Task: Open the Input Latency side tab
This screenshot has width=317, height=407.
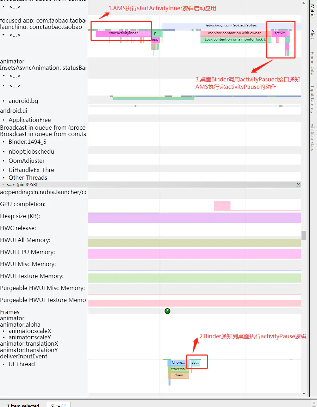Action: point(312,99)
